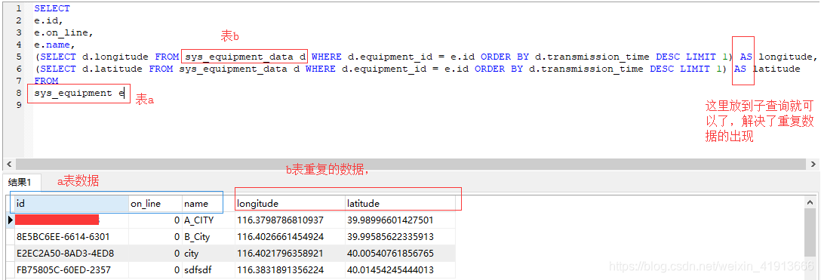Select longitude value 116.4021796358921

(x=290, y=254)
